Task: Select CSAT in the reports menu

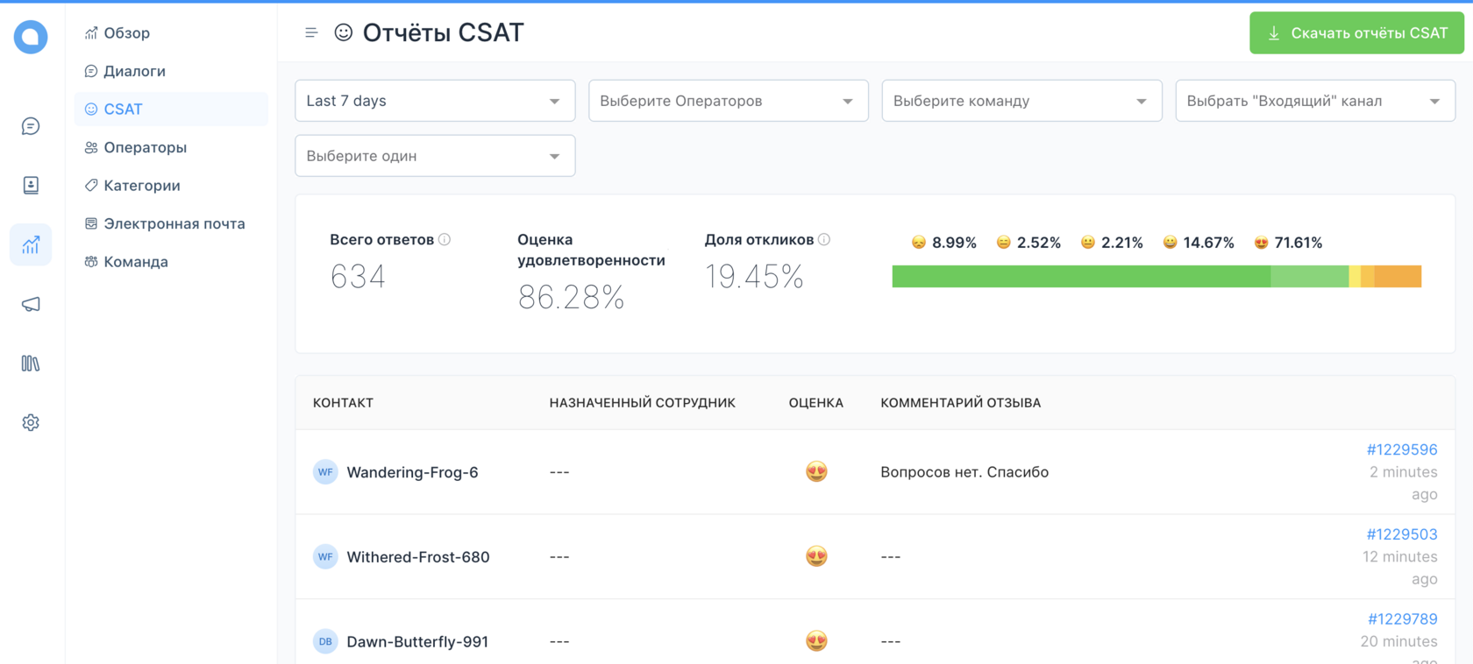Action: point(171,109)
